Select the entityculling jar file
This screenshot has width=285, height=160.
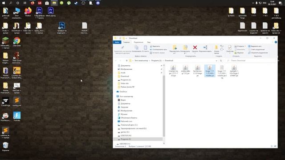point(185,70)
